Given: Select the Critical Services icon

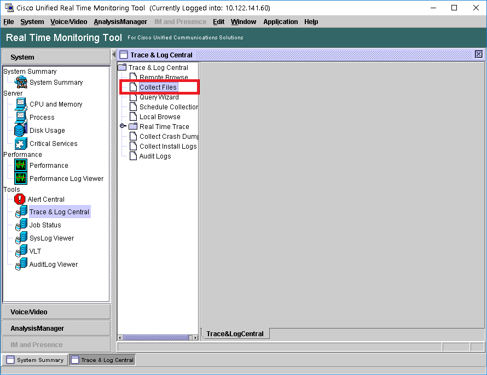Looking at the screenshot, I should click(x=53, y=143).
